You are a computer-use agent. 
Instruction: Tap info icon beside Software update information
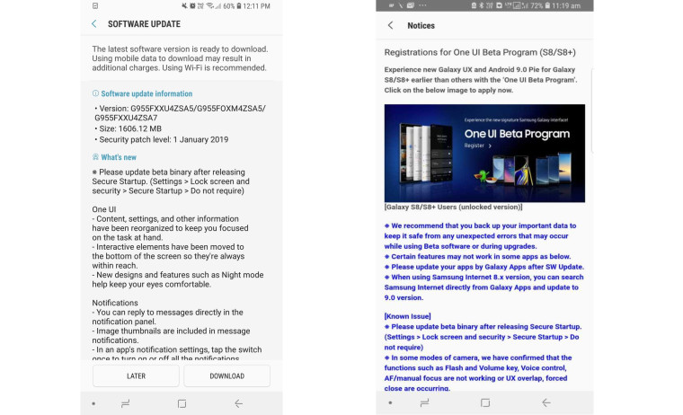[95, 93]
